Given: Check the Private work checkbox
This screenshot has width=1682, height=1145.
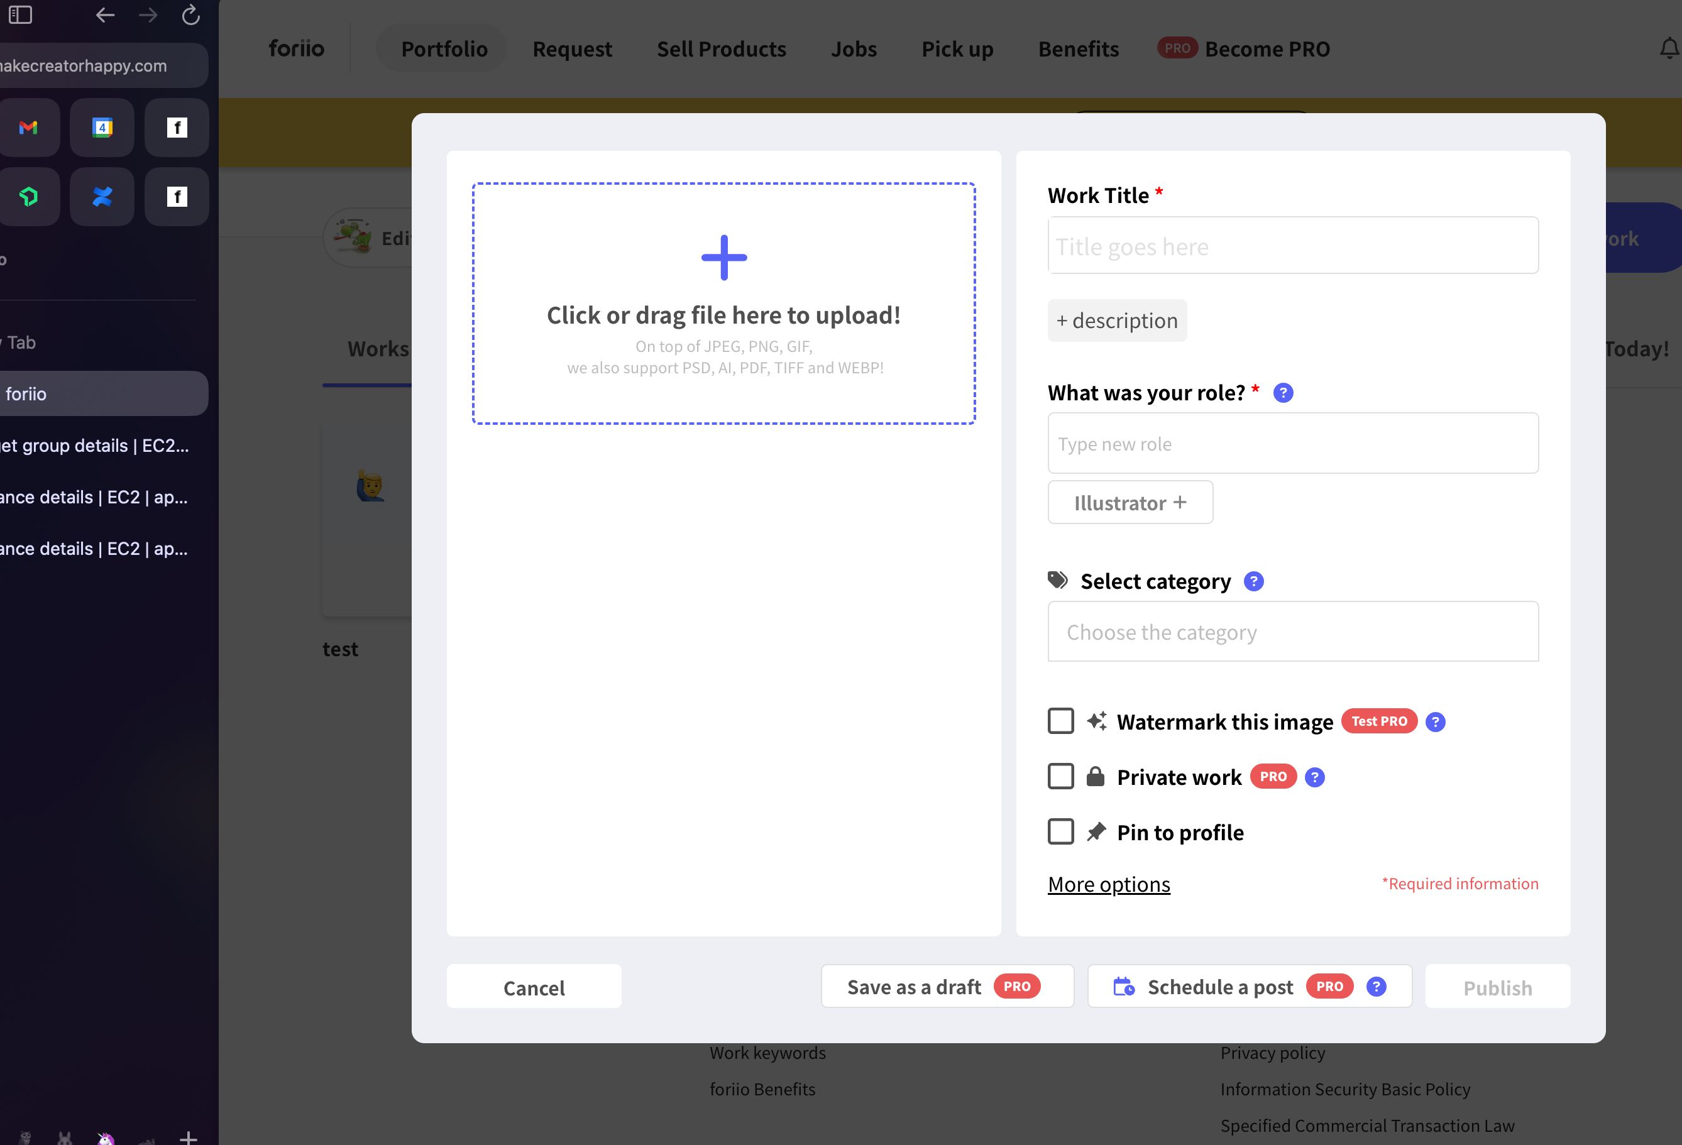Looking at the screenshot, I should point(1060,777).
